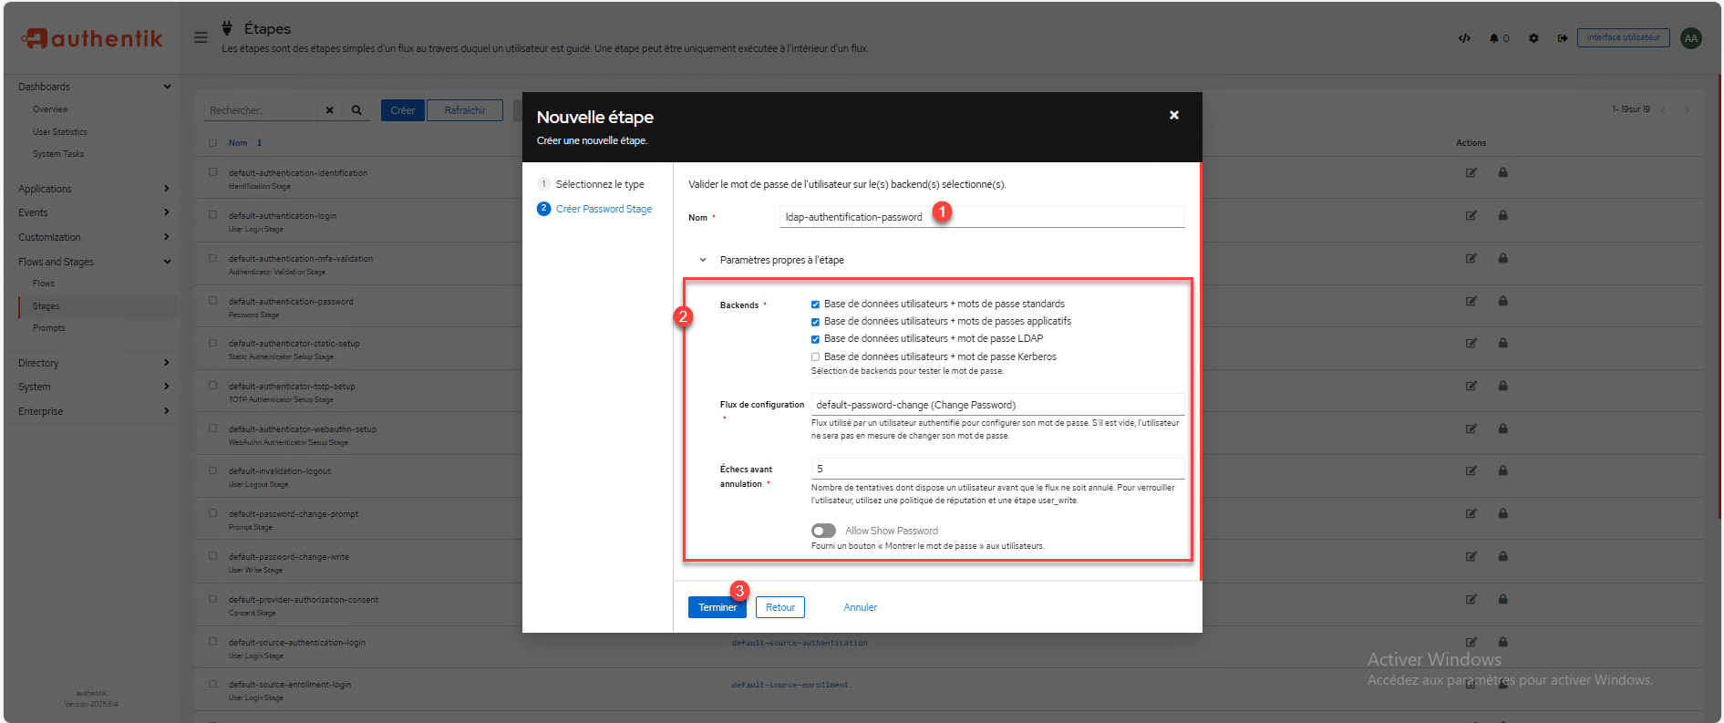Close the Nouvelle étape dialog

[x=1173, y=115]
